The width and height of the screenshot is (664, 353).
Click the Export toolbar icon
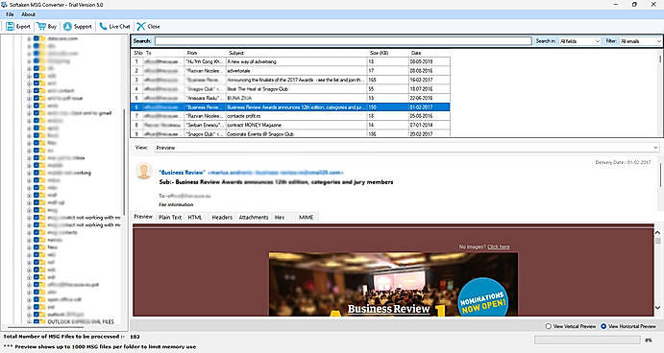tap(11, 26)
